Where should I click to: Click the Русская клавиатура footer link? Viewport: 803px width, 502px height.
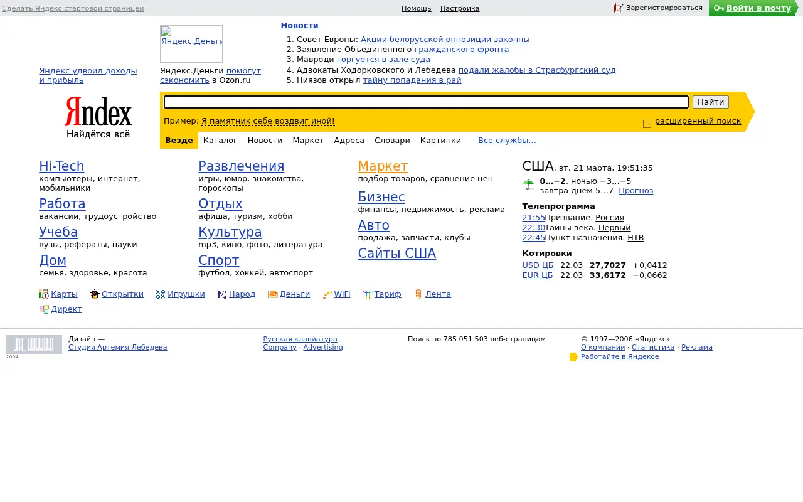pos(300,339)
